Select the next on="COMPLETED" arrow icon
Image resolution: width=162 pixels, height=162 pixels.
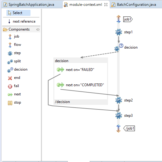[x=60, y=85]
